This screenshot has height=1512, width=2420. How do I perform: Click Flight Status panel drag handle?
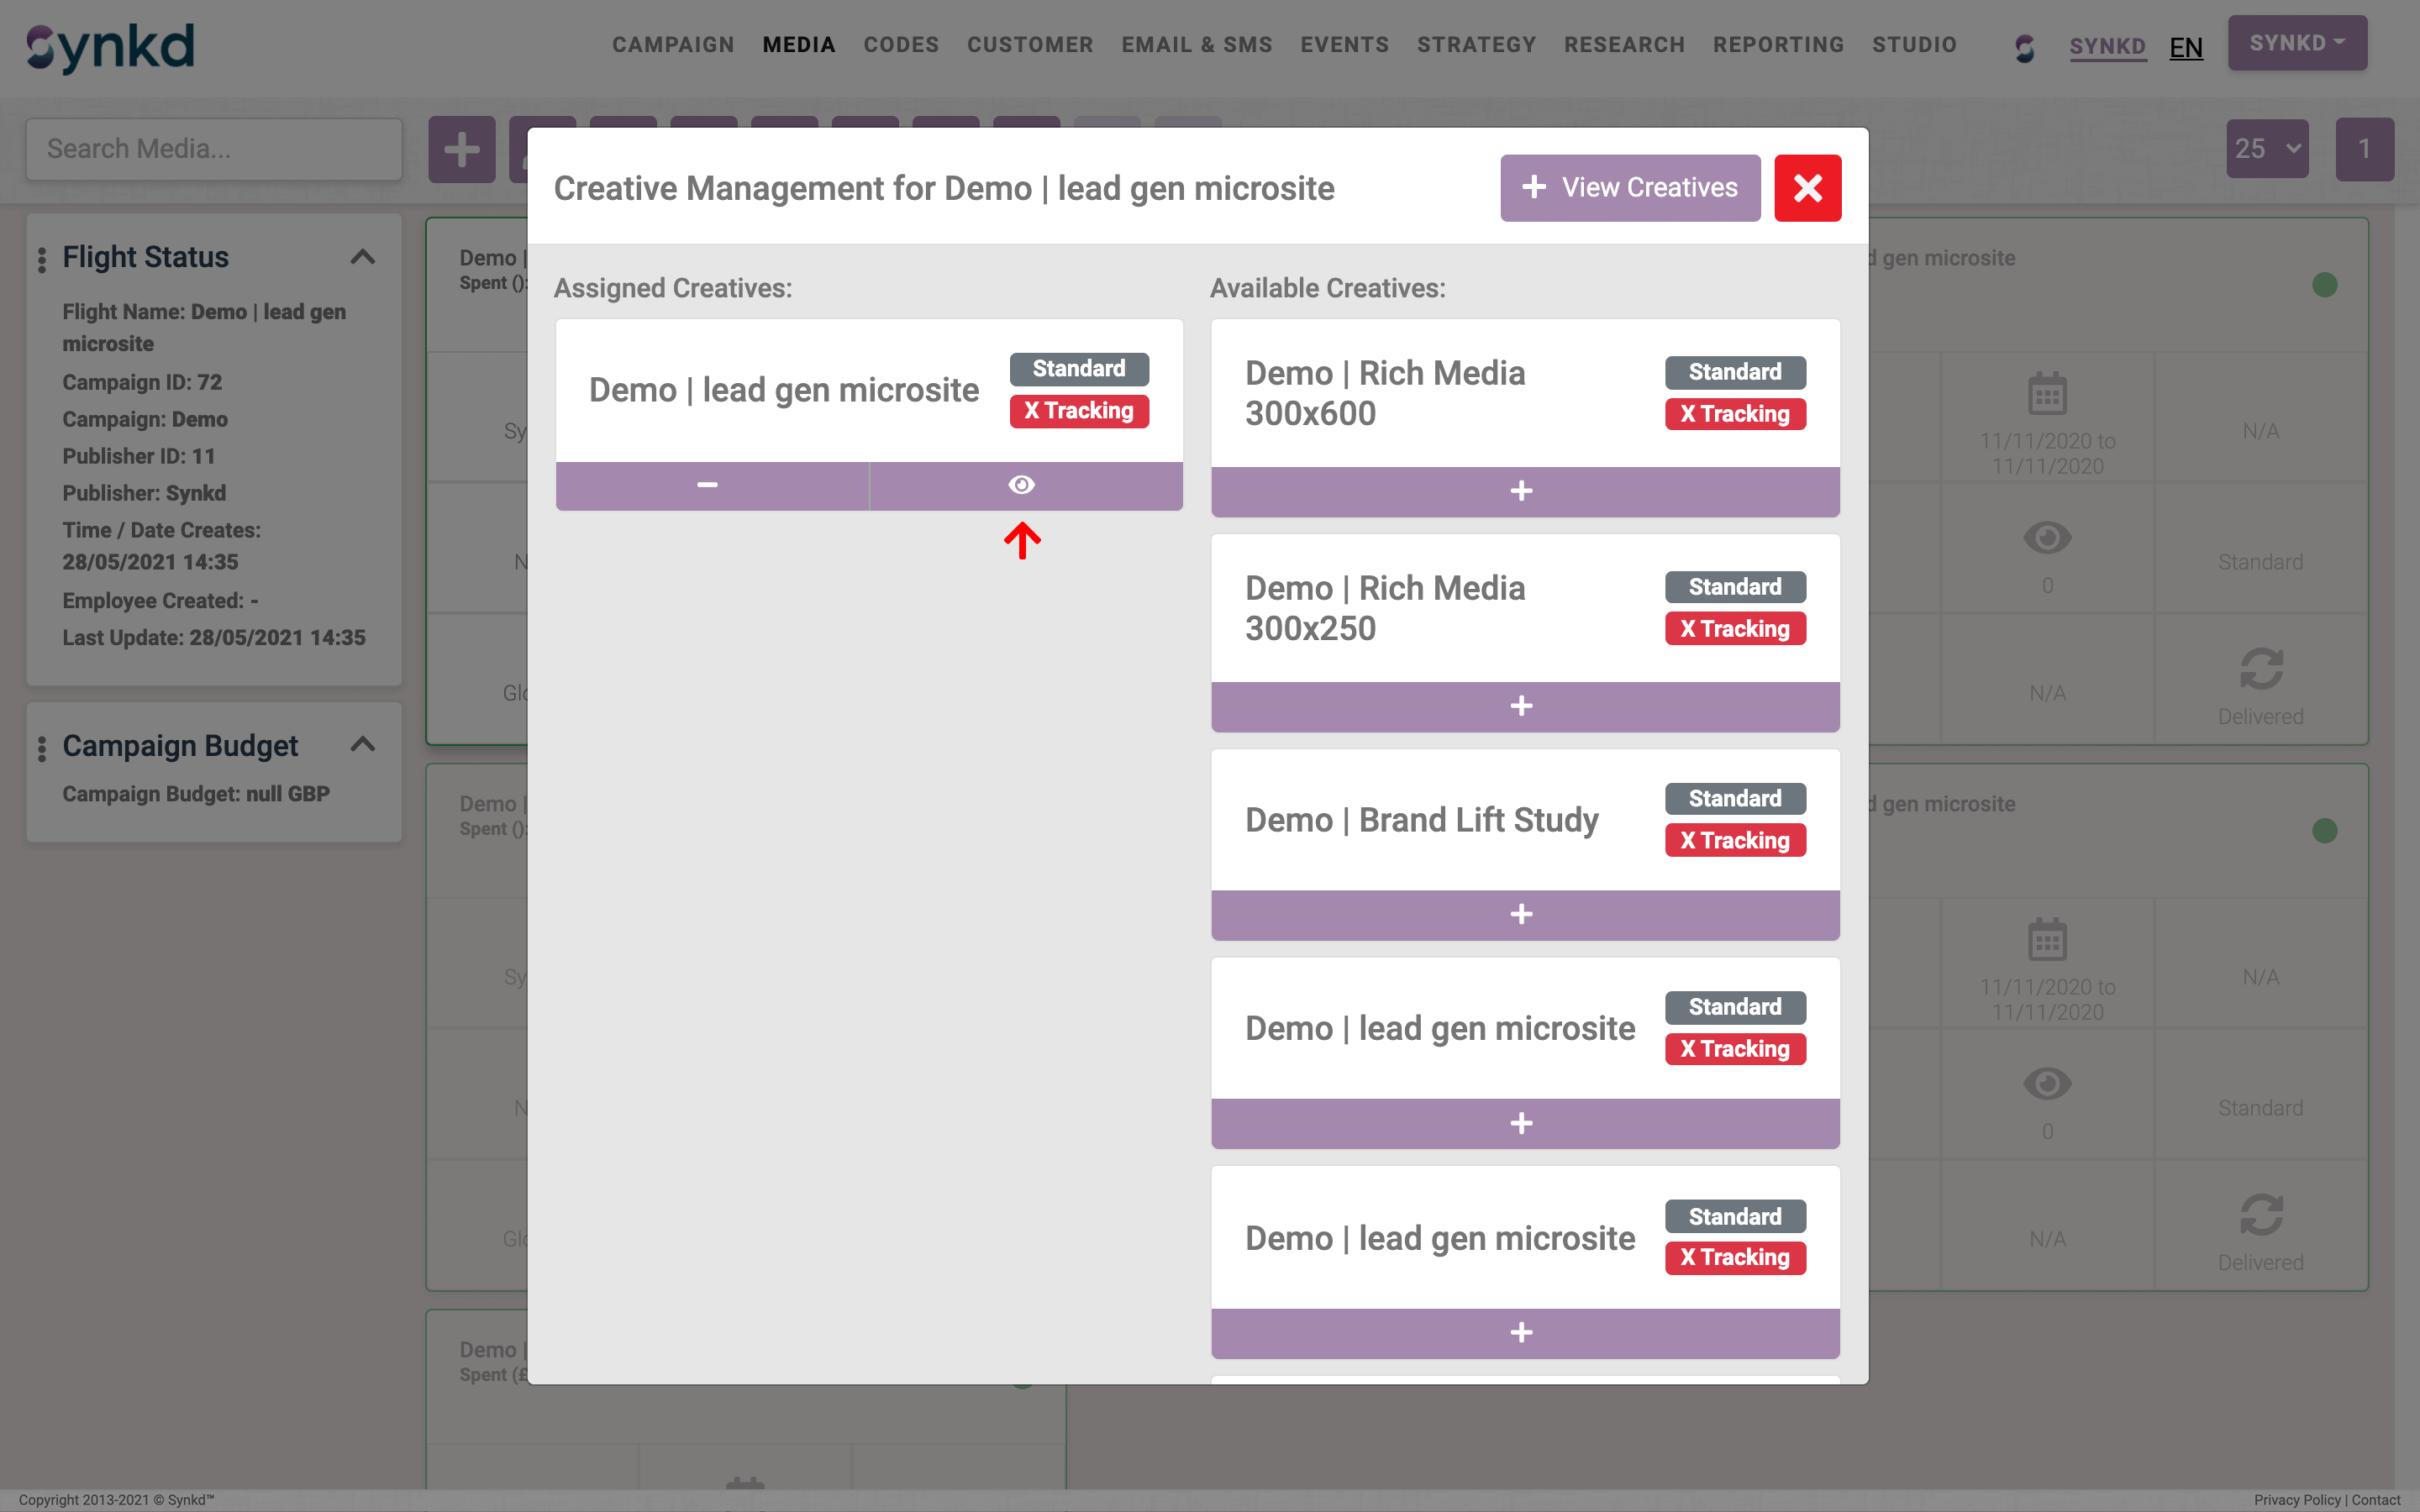point(42,259)
